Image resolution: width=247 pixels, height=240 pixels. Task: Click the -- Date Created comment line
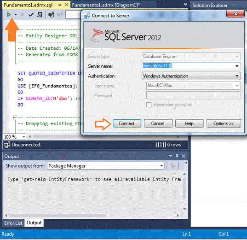tap(49, 48)
